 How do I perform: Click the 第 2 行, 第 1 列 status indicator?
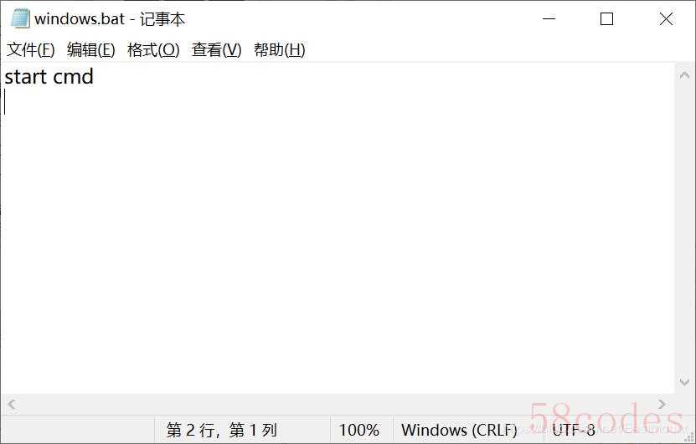(221, 430)
